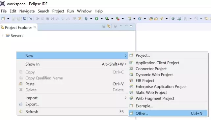This screenshot has width=211, height=120.
Task: Choose New in the context menu
Action: pyautogui.click(x=72, y=56)
